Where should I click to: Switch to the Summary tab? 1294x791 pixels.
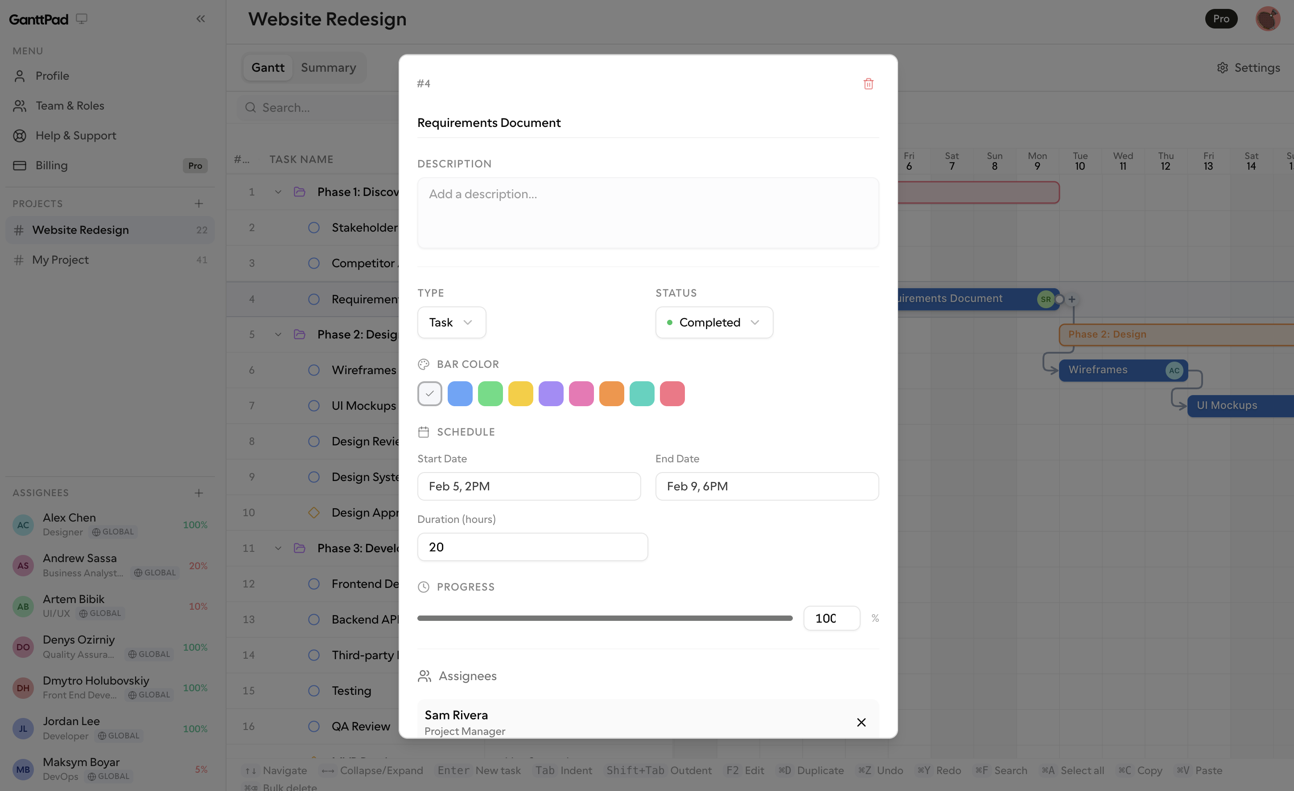[x=328, y=67]
